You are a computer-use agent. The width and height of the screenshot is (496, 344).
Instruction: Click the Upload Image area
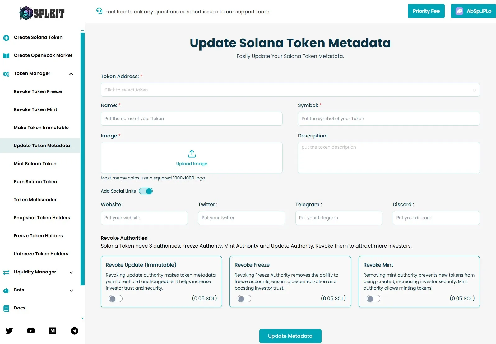click(192, 158)
